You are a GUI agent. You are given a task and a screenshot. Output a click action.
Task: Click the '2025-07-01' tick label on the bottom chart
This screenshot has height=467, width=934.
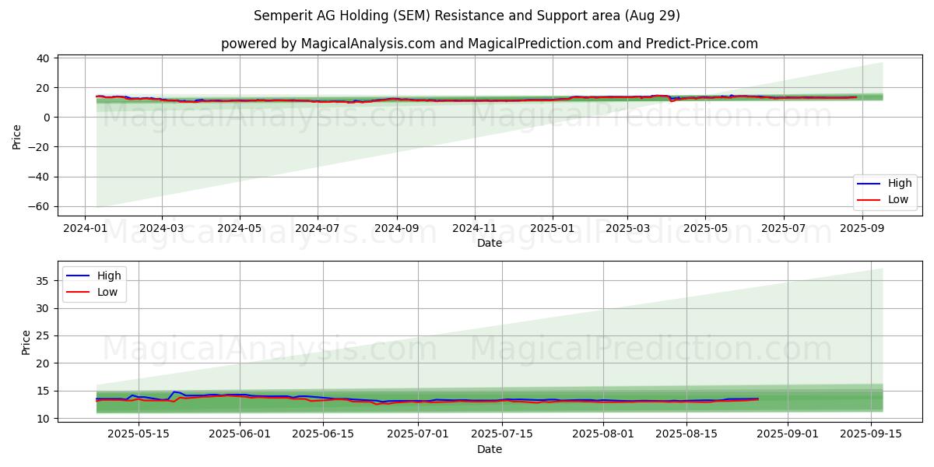tap(418, 435)
